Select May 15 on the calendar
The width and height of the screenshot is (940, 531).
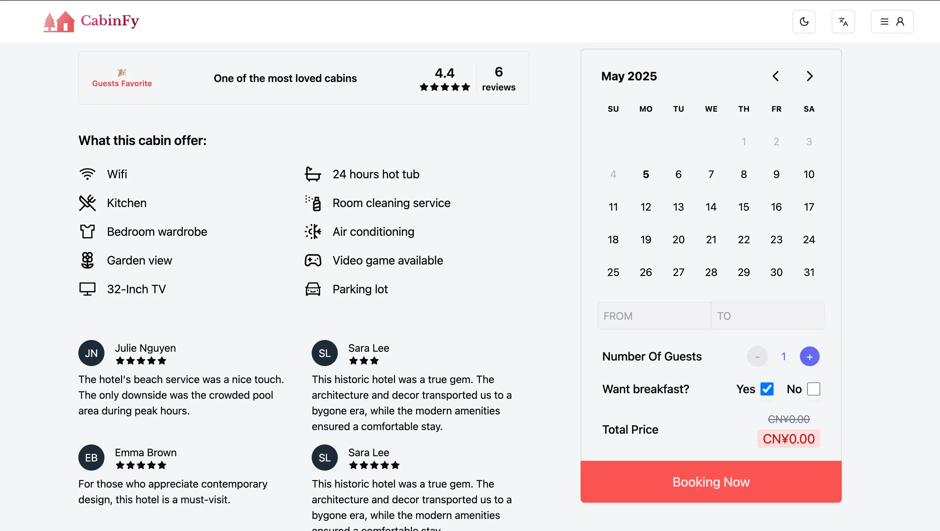[743, 207]
